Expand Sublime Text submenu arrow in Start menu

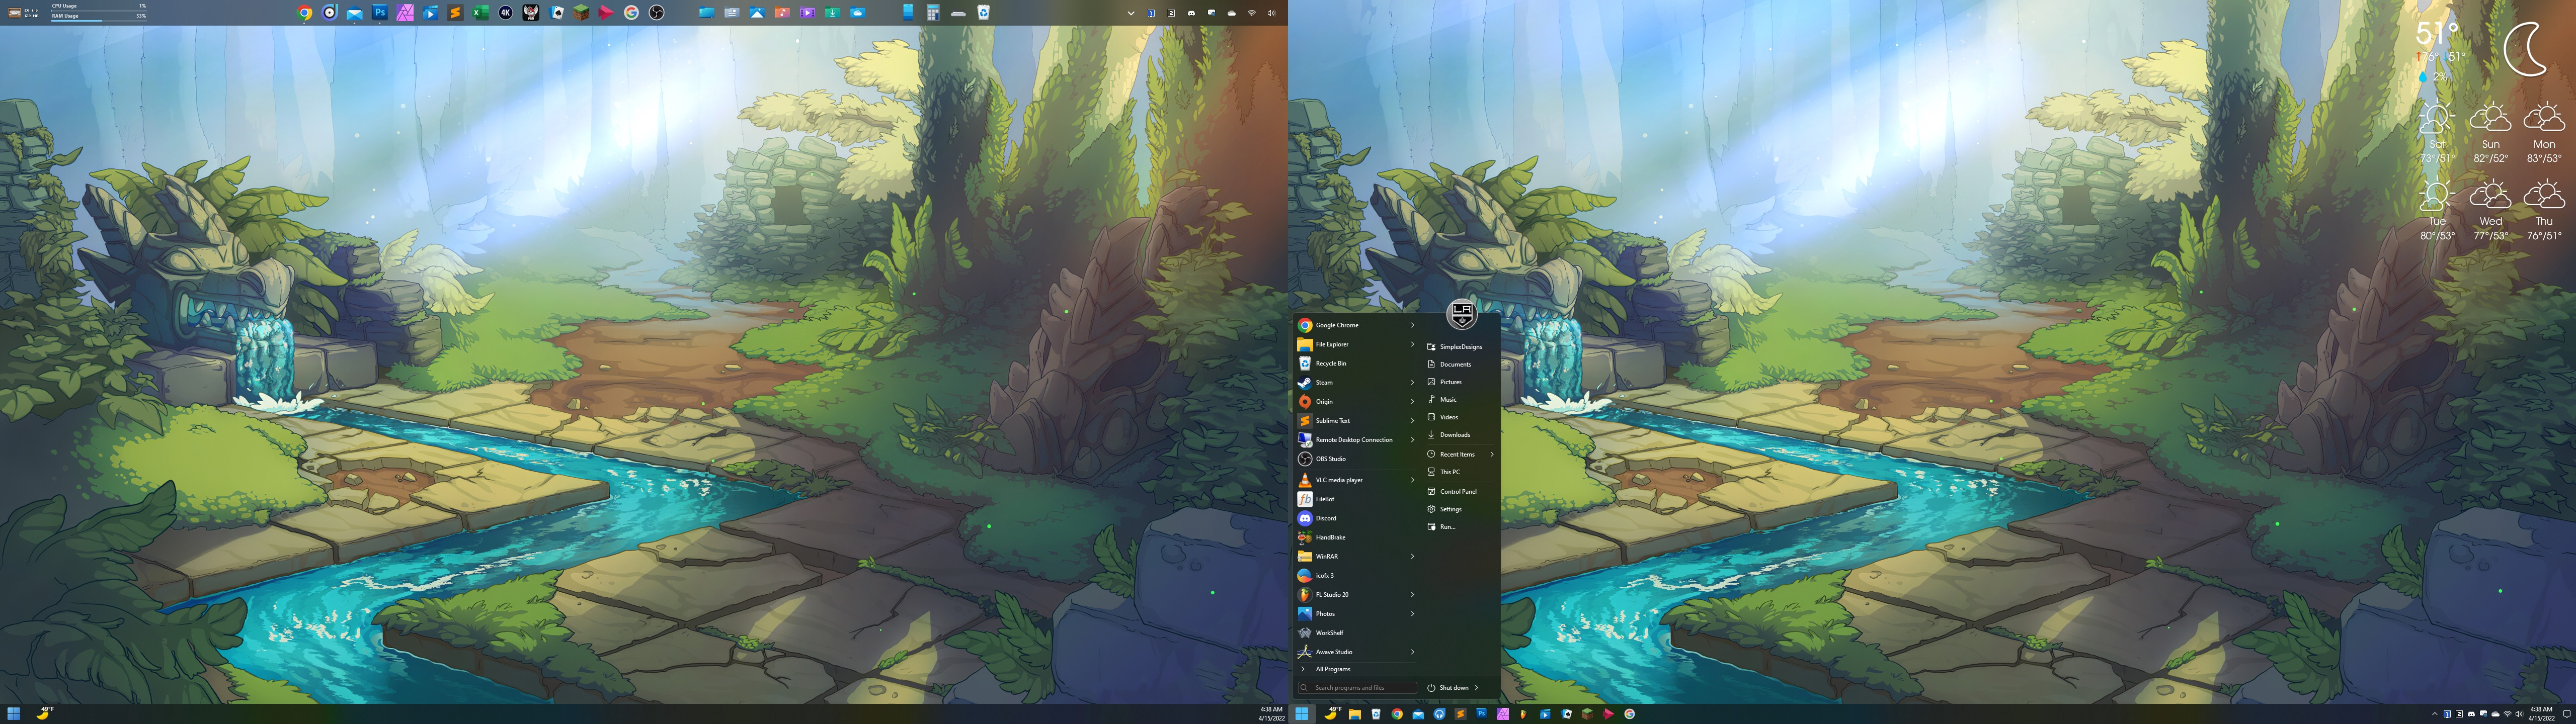coord(1412,420)
